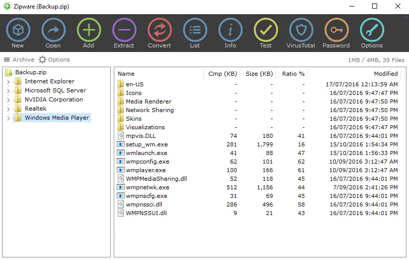The image size is (409, 260).
Task: Open an archive with the Open icon
Action: tap(53, 30)
